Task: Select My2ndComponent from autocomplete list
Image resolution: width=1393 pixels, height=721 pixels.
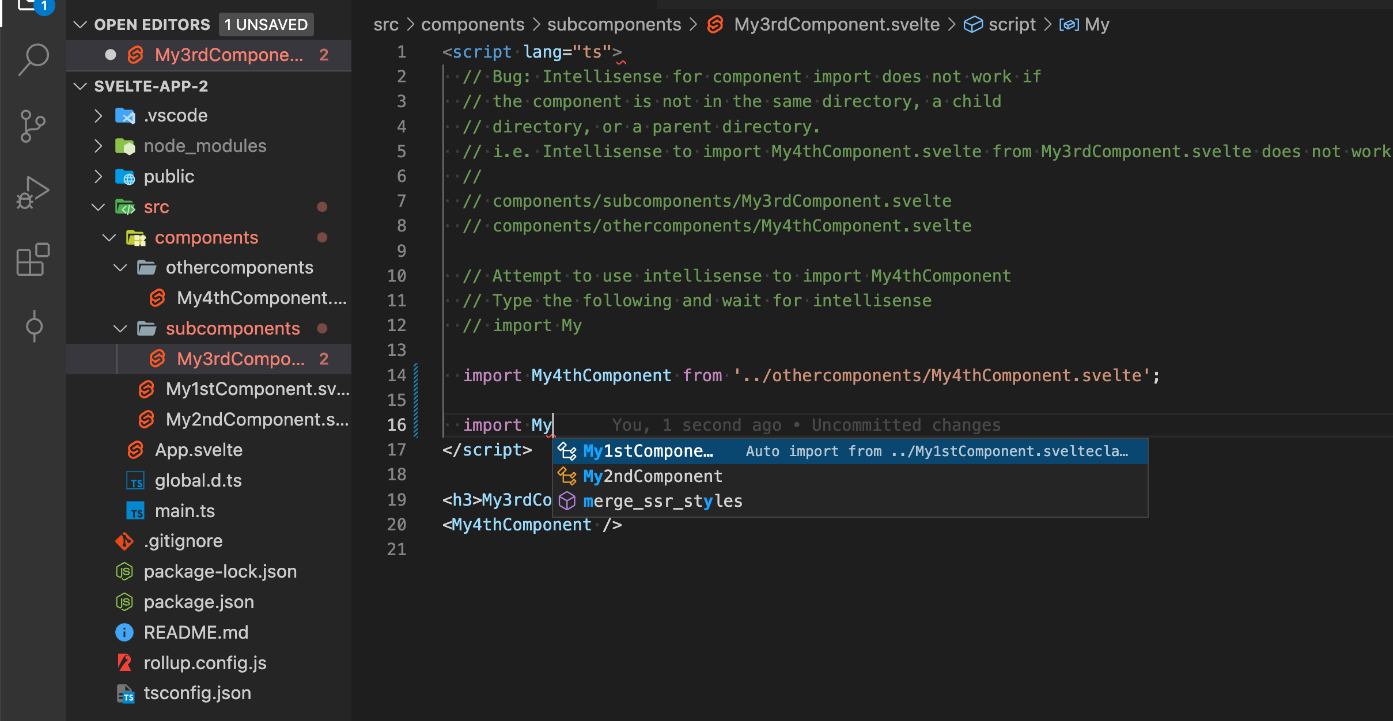Action: tap(652, 476)
